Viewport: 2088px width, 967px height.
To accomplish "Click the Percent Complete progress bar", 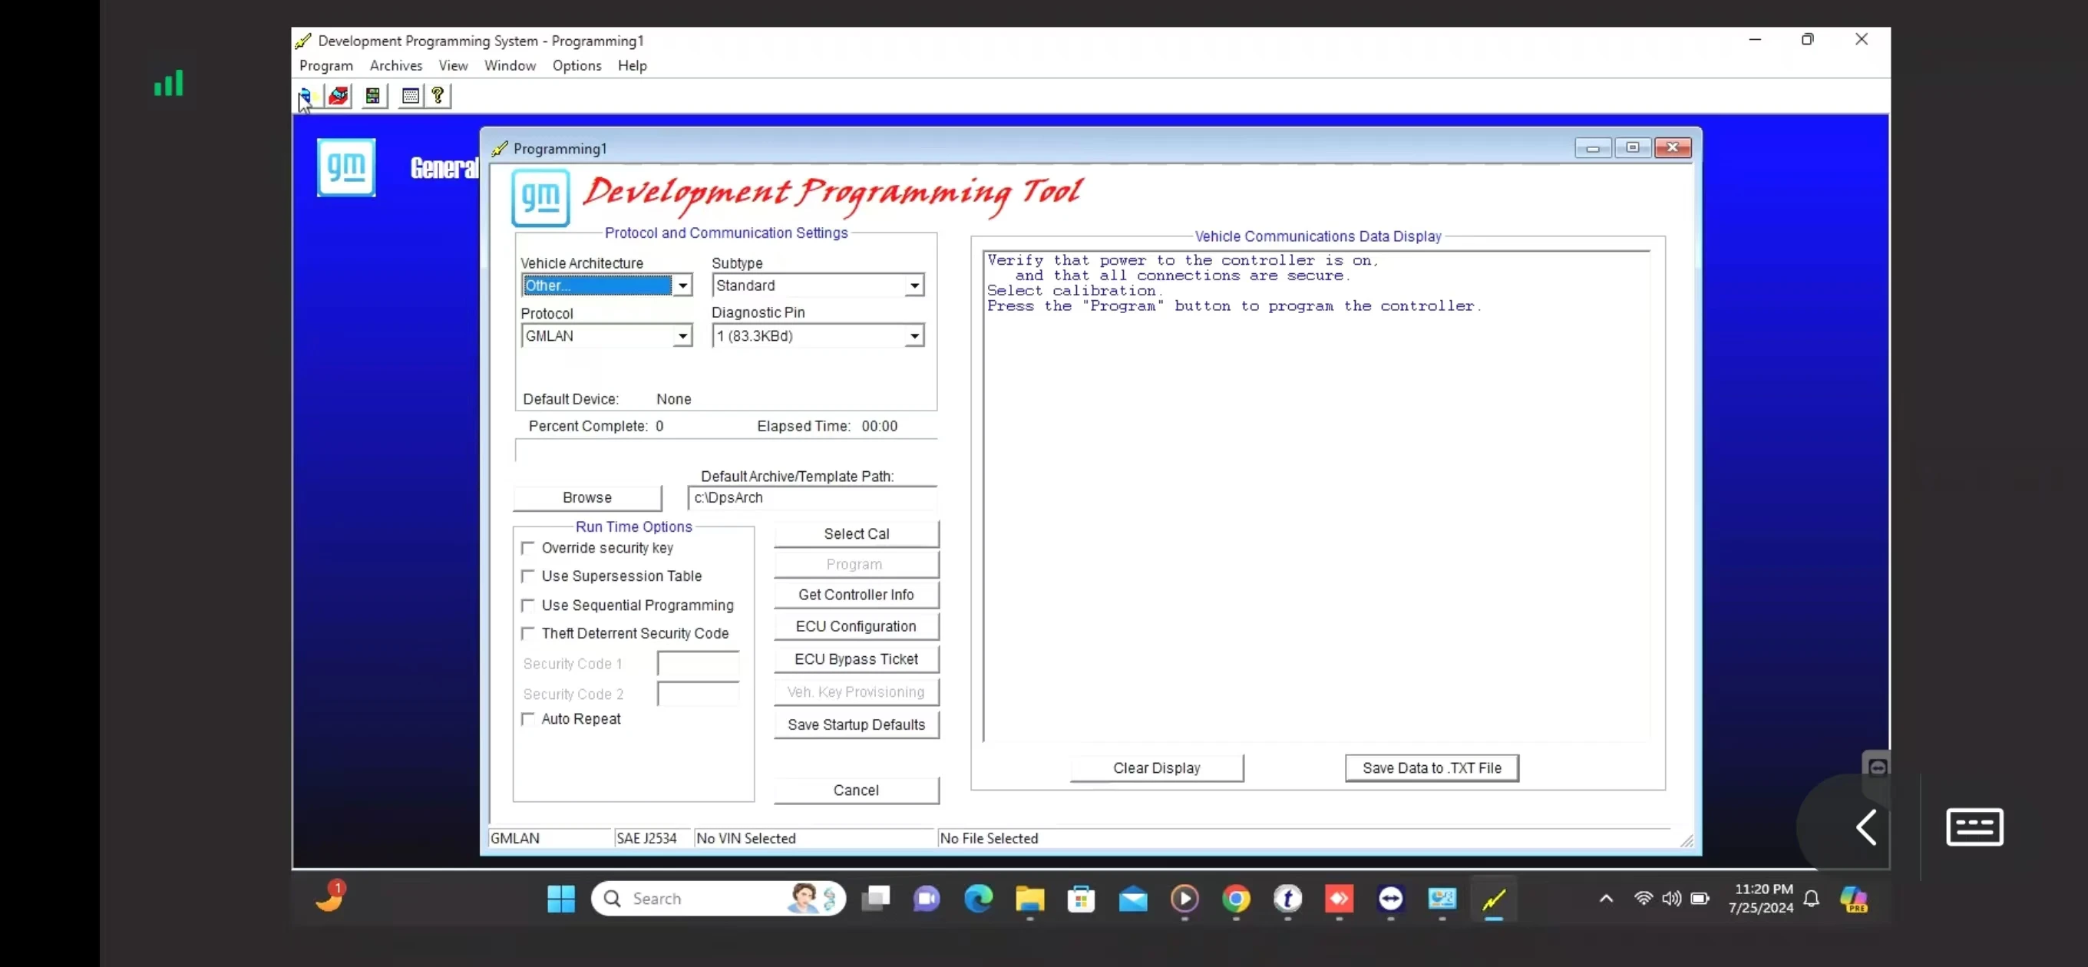I will click(726, 450).
